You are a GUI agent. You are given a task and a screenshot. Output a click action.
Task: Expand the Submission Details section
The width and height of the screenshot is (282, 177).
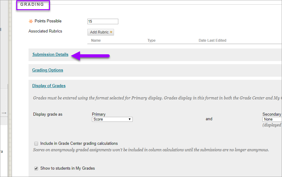click(x=50, y=54)
